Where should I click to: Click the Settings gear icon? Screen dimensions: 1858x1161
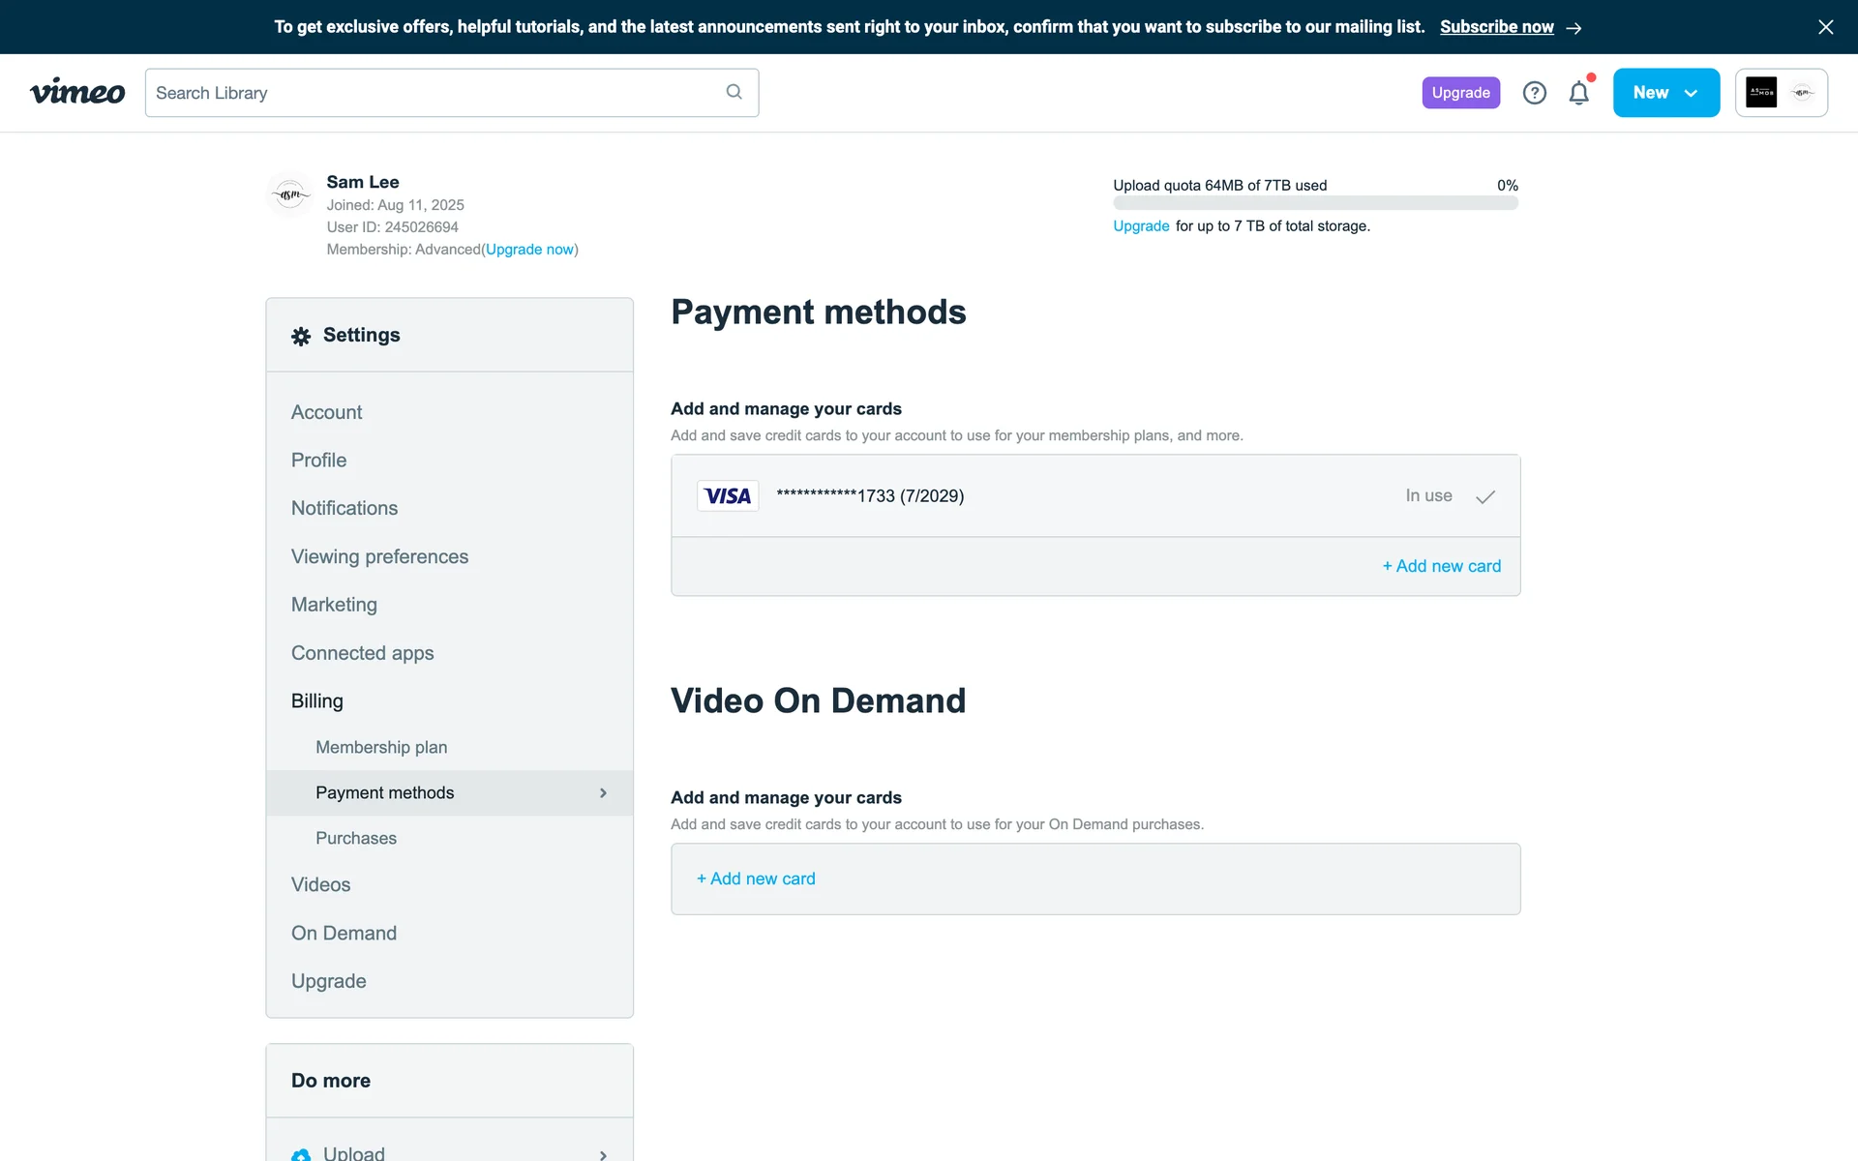[x=301, y=336]
